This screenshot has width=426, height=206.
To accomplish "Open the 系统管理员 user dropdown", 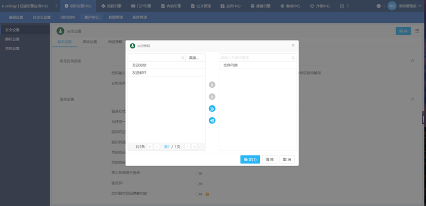I will click(409, 6).
